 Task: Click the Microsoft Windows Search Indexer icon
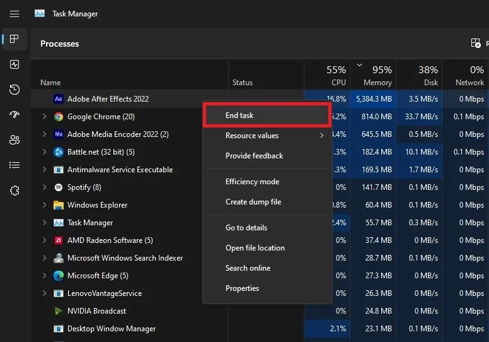click(59, 258)
